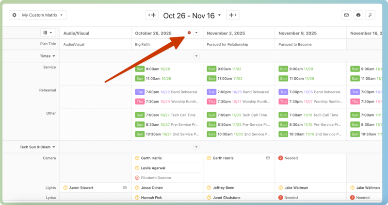Open the matrix settings gear

coord(14,15)
